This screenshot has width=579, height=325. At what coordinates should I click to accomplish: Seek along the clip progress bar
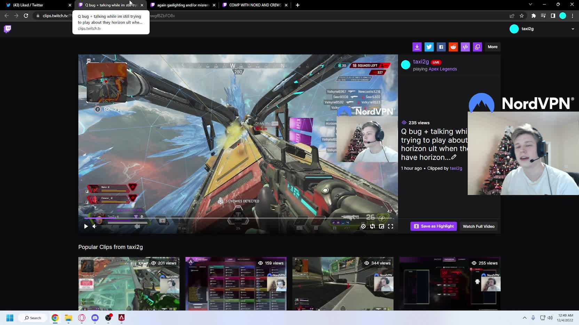click(x=238, y=218)
